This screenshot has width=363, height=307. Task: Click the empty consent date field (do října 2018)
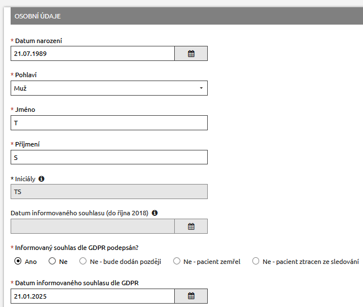point(92,226)
